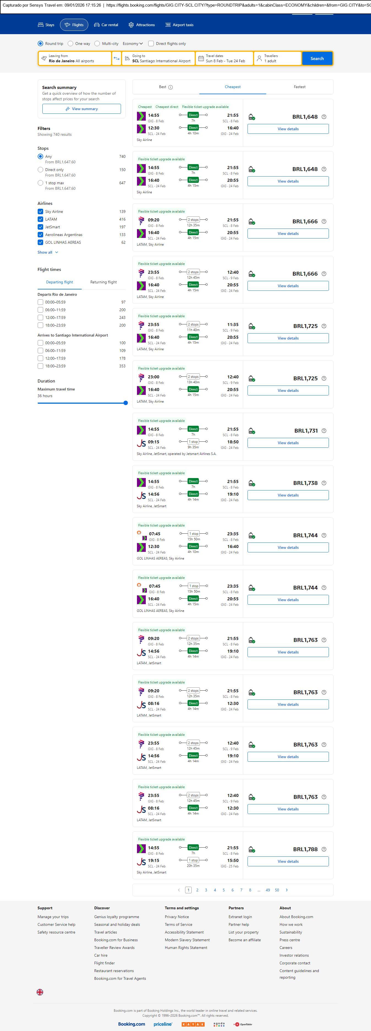Expand the airlines list with Show all

point(48,253)
